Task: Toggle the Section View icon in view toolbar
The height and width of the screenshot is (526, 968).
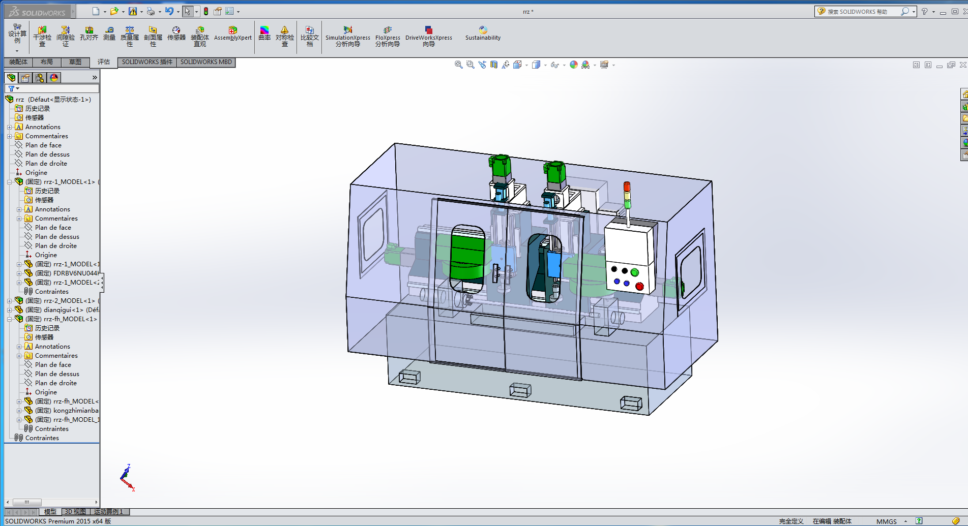Action: 494,65
